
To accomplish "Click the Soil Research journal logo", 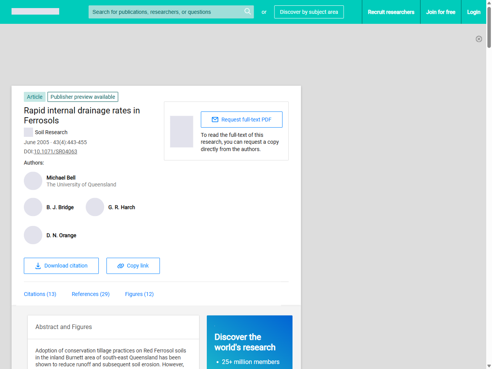I will click(28, 132).
